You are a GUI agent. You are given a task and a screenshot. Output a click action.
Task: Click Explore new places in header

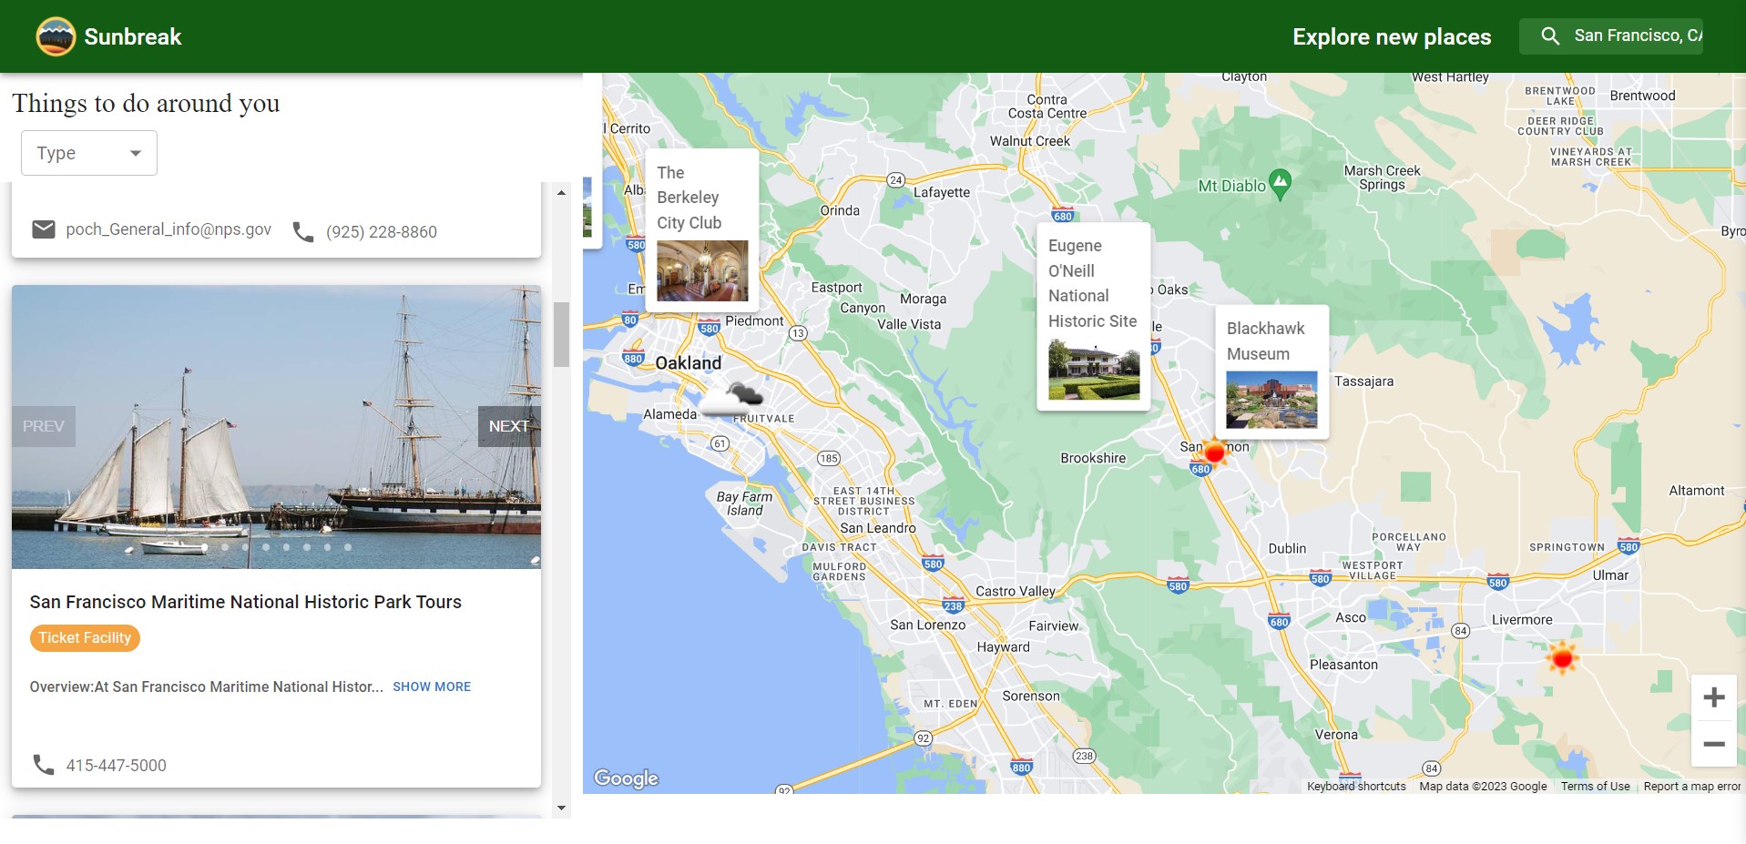[x=1391, y=36]
